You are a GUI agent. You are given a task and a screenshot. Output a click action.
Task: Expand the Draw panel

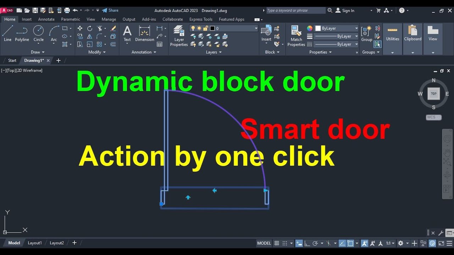(x=38, y=52)
